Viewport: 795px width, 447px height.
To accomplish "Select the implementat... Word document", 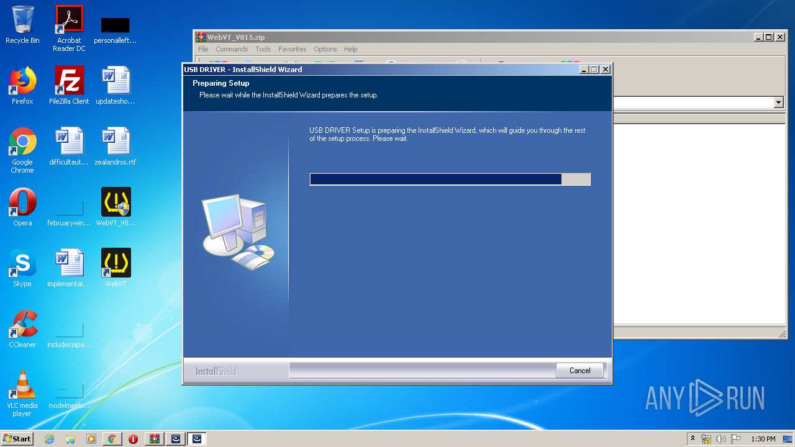I will (x=69, y=268).
